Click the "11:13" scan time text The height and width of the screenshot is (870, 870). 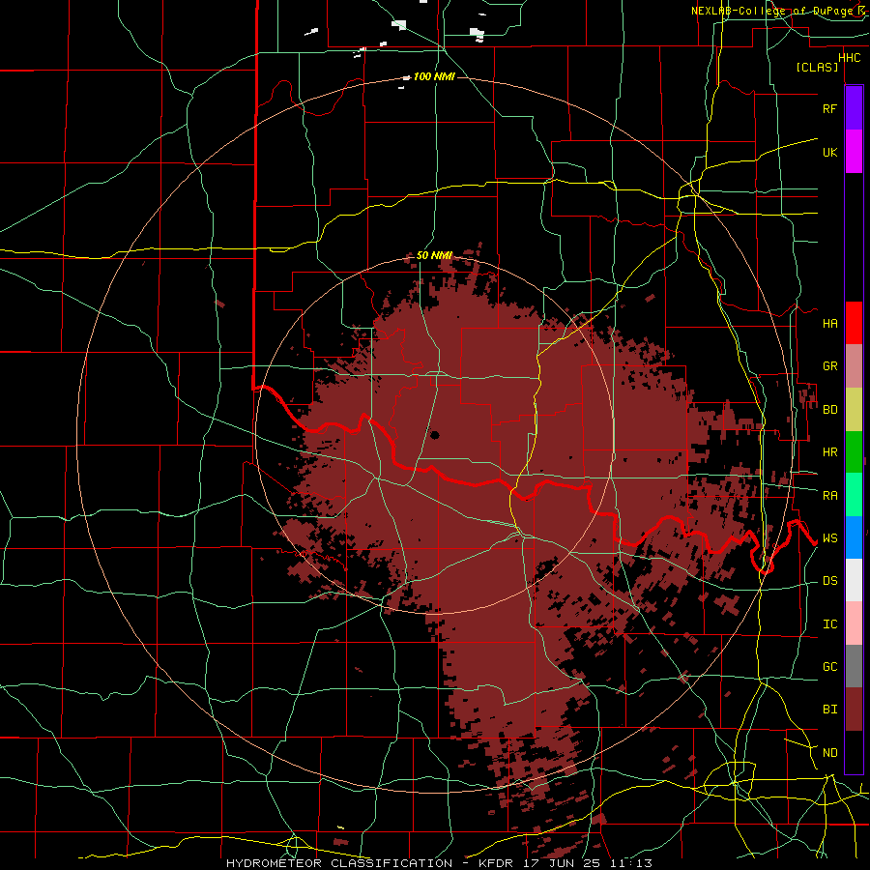tap(629, 863)
